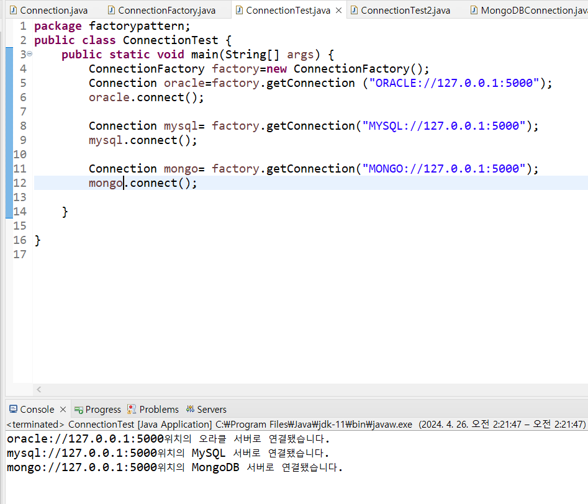588x504 pixels.
Task: Click the 'package' keyword on line 1
Action: (58, 26)
